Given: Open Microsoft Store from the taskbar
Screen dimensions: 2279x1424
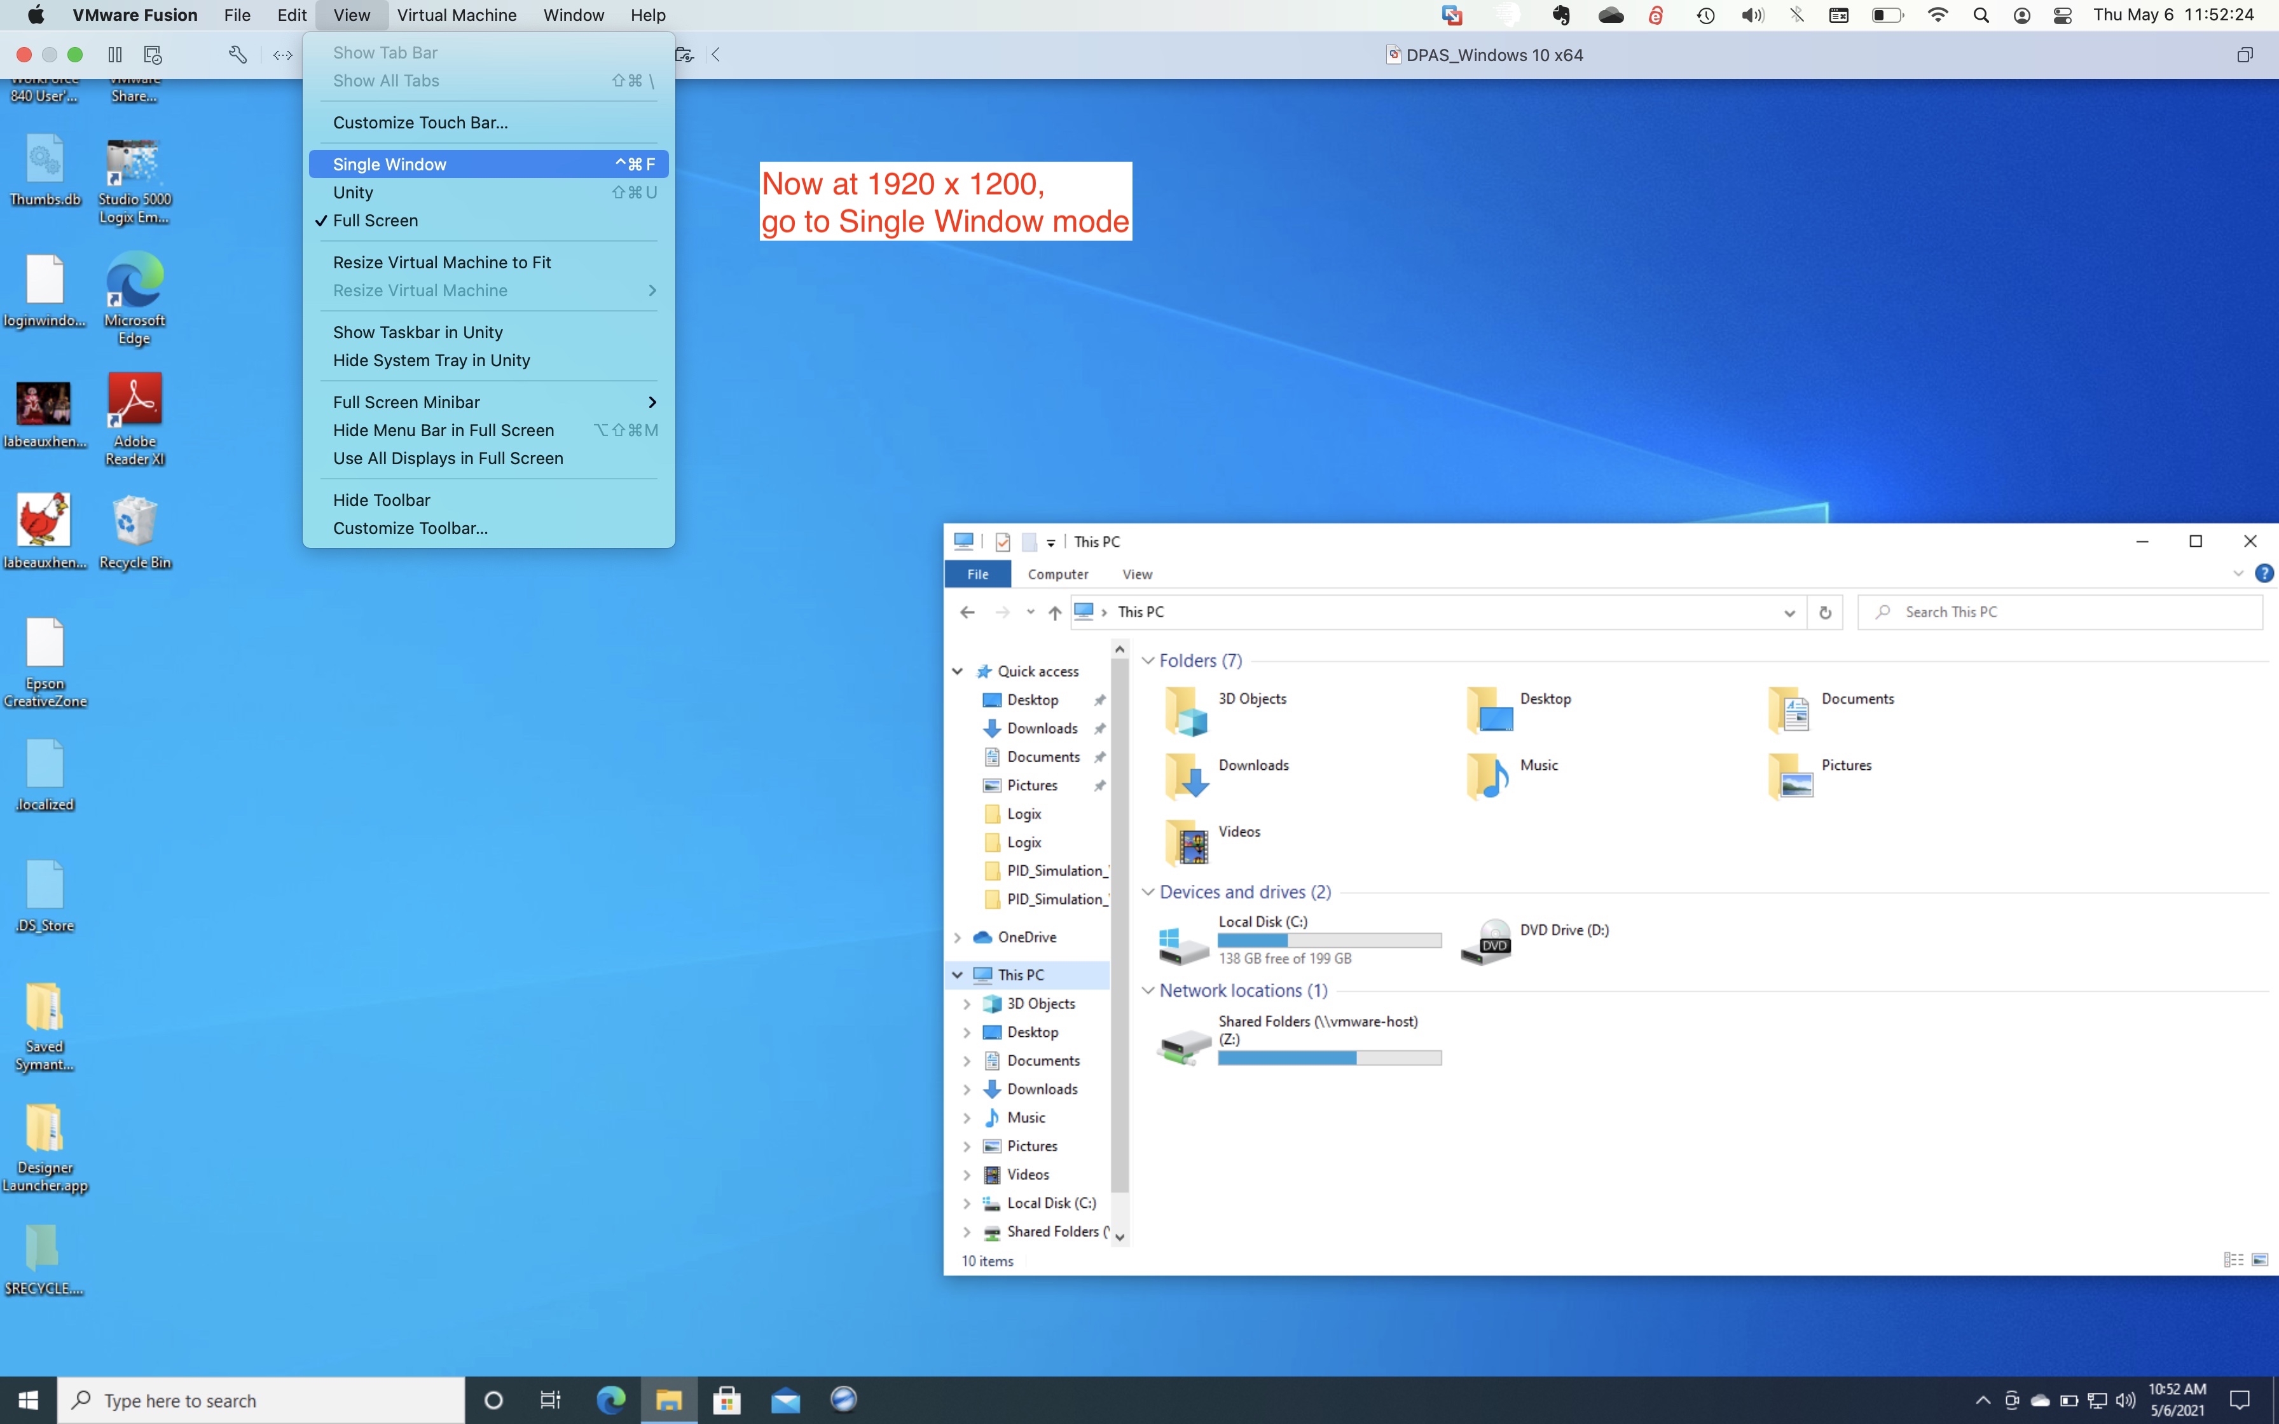Looking at the screenshot, I should [726, 1400].
